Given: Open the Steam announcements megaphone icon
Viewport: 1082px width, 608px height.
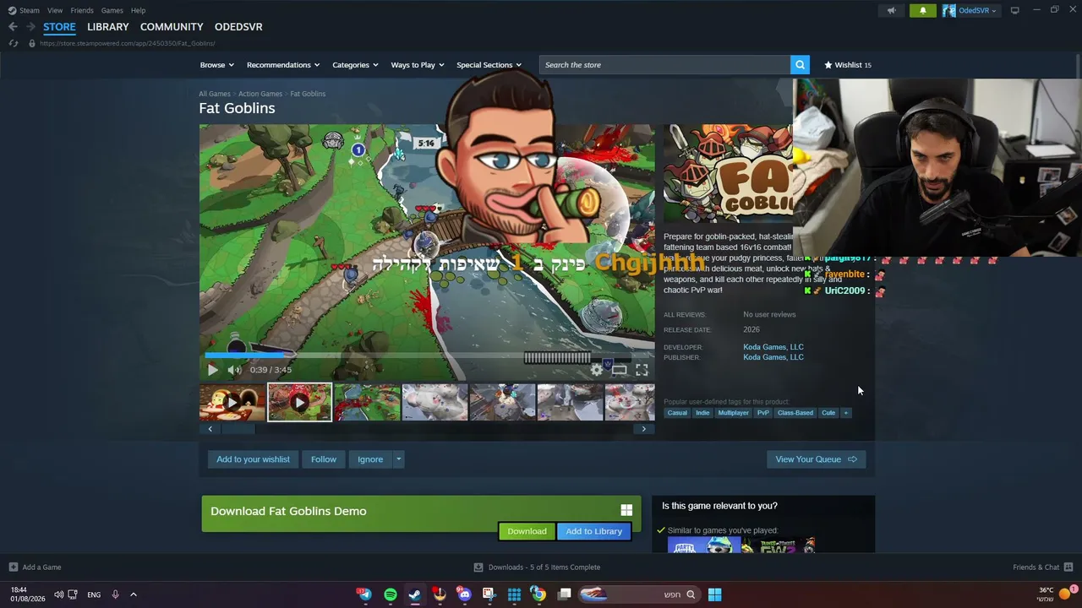Looking at the screenshot, I should [x=891, y=10].
